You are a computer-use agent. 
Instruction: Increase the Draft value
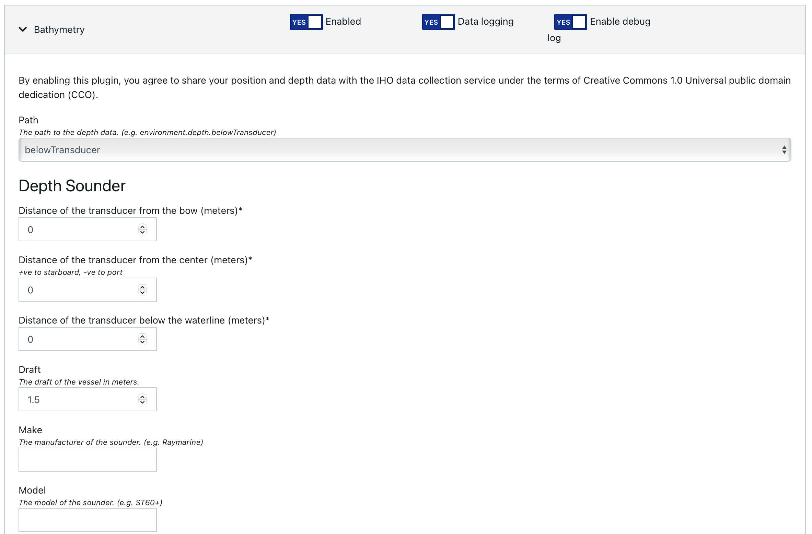tap(142, 397)
